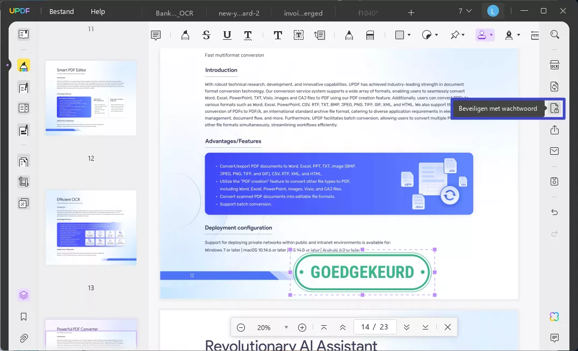Open Organize pages icon in sidebar
578x351 pixels.
pos(24,161)
